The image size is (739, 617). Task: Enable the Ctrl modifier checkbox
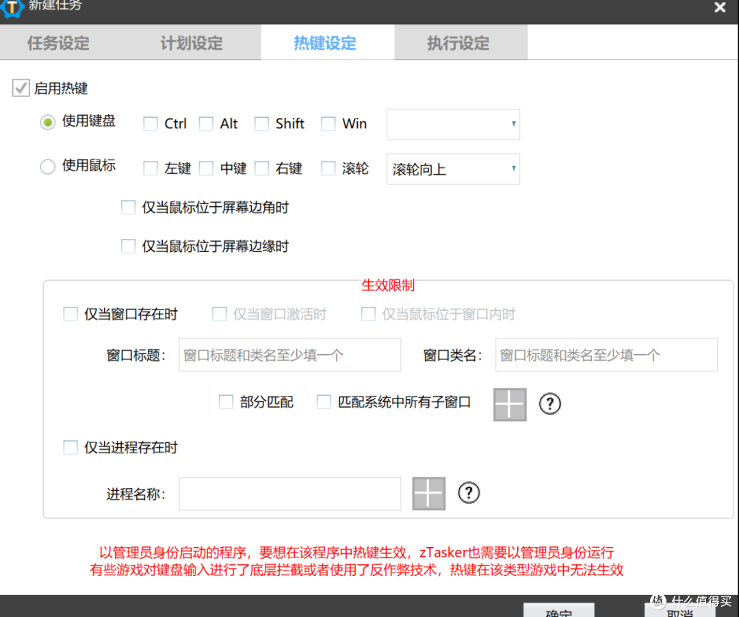(x=151, y=123)
